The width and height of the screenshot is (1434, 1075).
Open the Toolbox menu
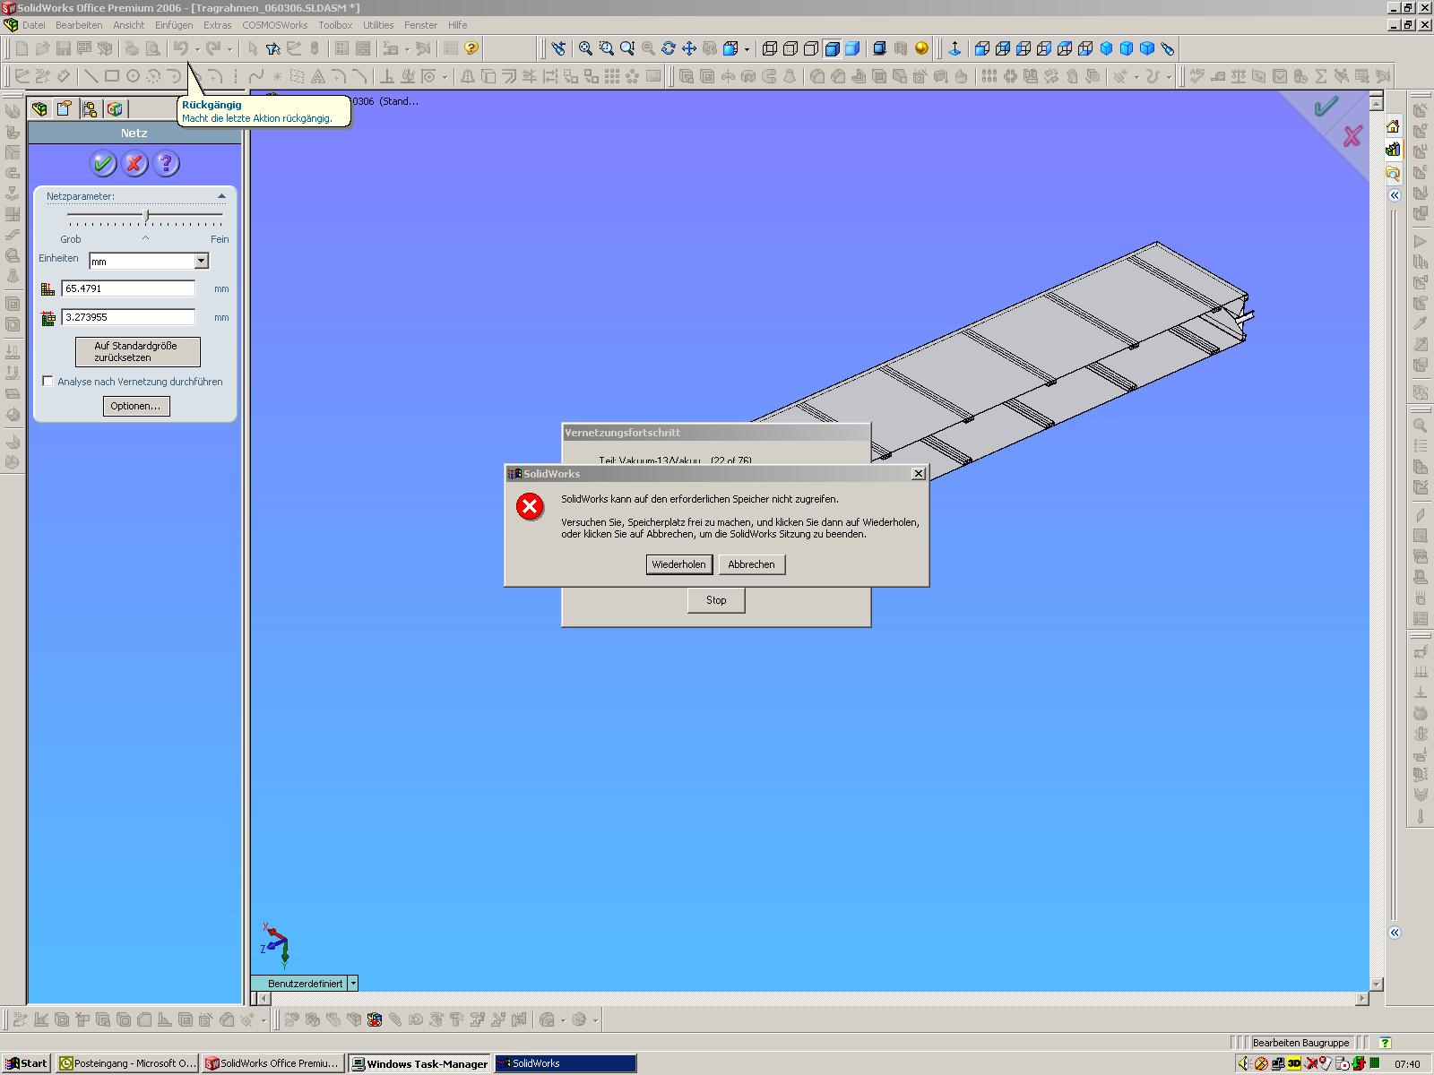(x=335, y=25)
